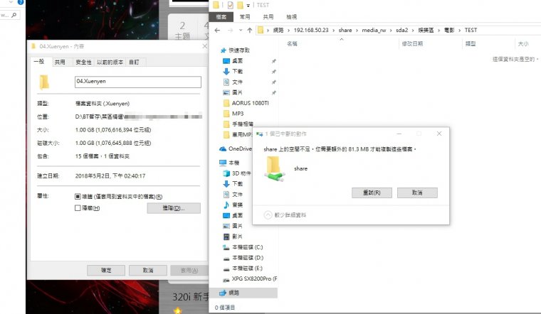541x314 pixels.
Task: Close the interrupted action dialog
Action: (x=439, y=134)
